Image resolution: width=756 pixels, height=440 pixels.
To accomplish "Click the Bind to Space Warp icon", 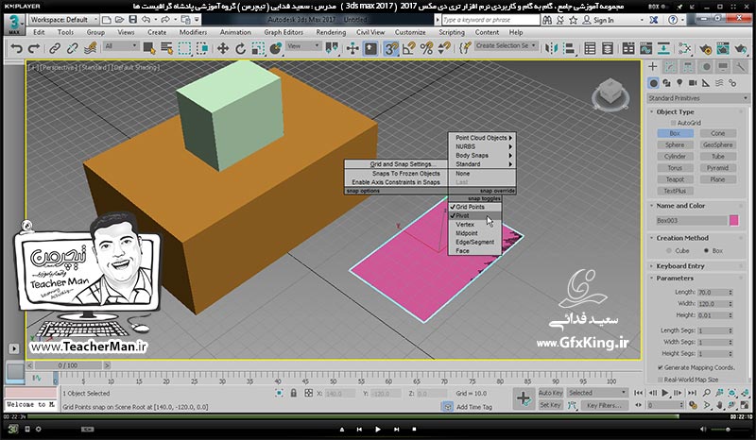I will point(90,48).
